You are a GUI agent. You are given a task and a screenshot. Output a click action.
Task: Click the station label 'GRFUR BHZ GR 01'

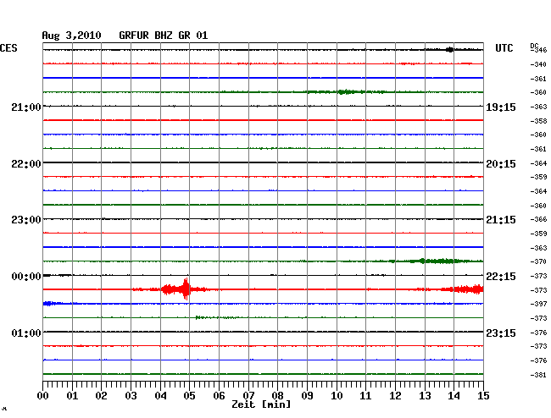pyautogui.click(x=163, y=36)
